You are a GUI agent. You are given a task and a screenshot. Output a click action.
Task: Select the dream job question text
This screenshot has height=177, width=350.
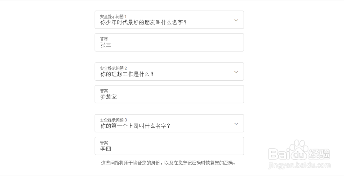[x=127, y=74]
